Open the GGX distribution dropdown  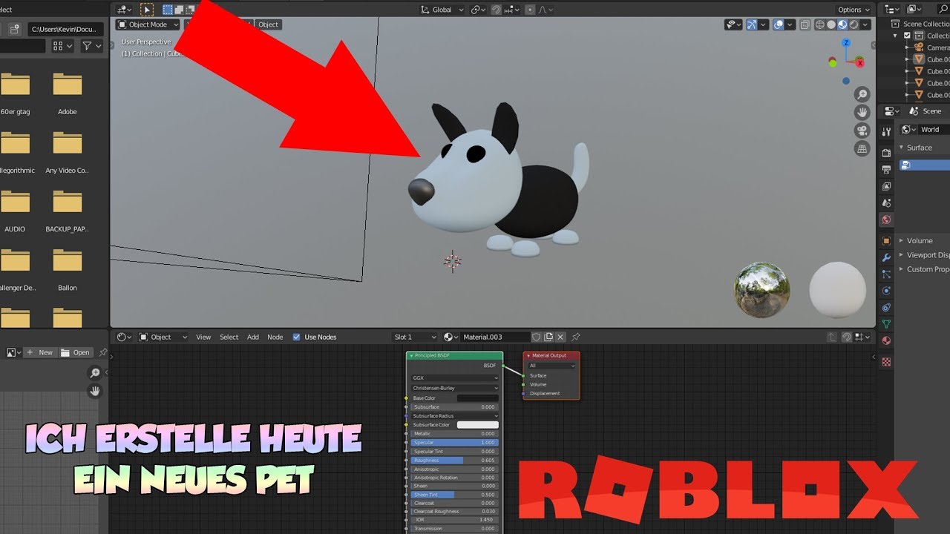point(456,378)
